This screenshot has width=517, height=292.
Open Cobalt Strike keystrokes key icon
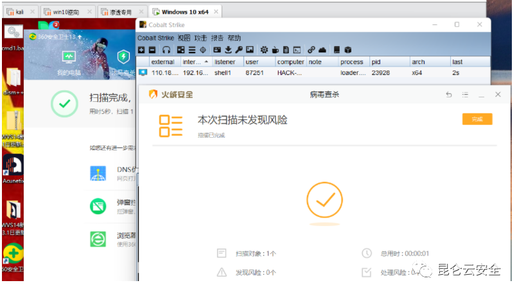(239, 50)
